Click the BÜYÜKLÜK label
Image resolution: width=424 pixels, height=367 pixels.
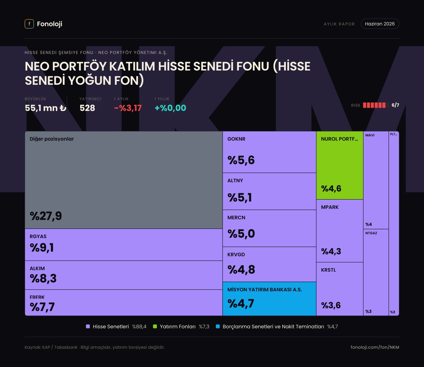(35, 99)
